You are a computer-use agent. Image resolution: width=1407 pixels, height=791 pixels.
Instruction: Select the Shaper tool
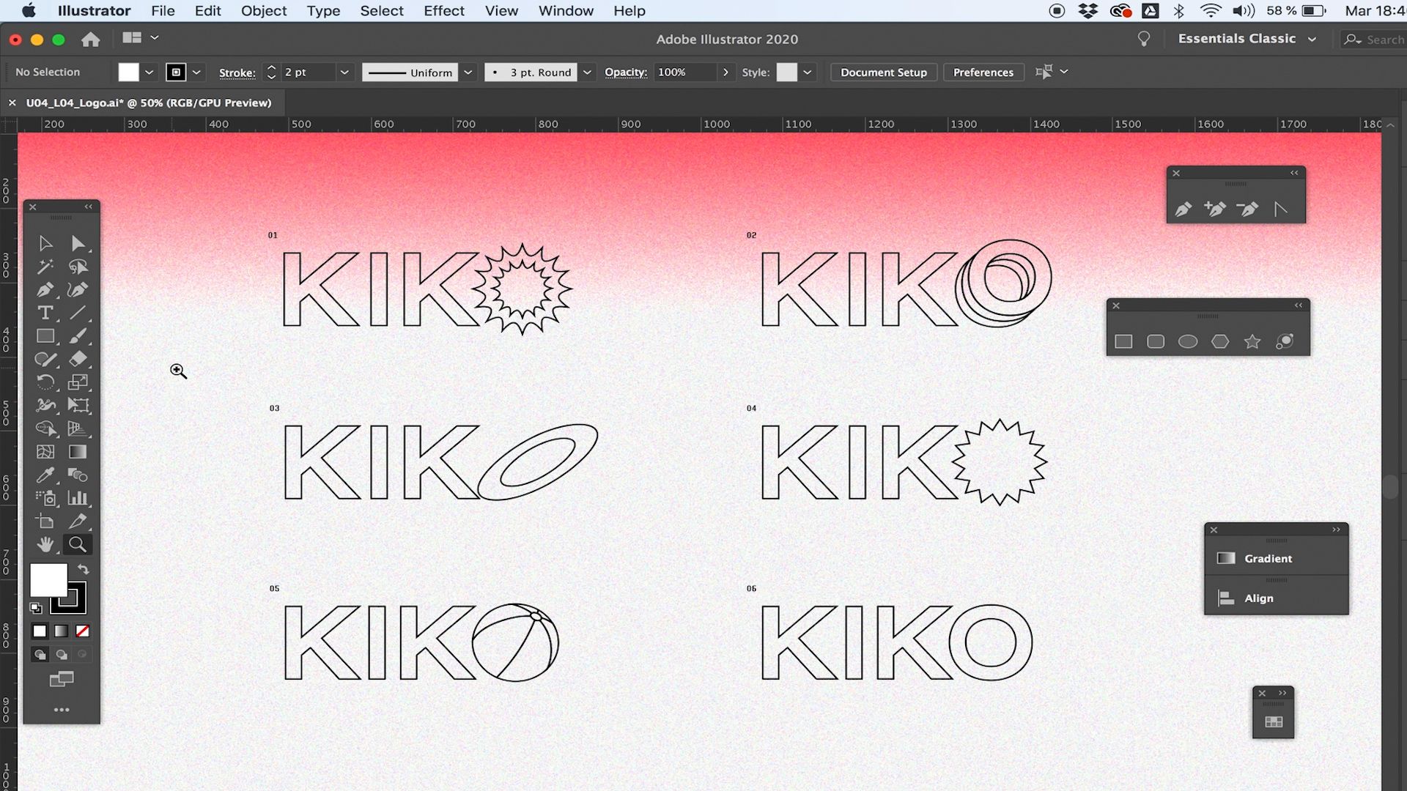45,359
